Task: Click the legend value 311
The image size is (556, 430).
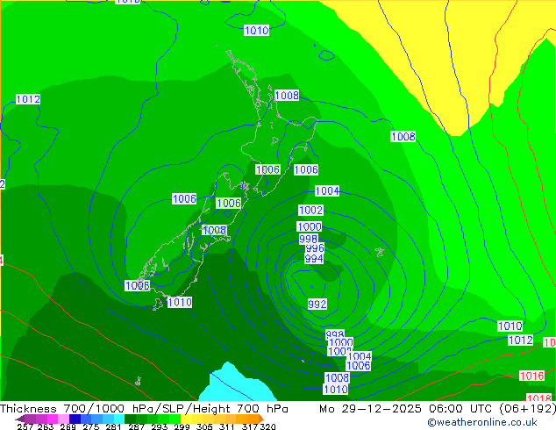Action: pos(227,426)
